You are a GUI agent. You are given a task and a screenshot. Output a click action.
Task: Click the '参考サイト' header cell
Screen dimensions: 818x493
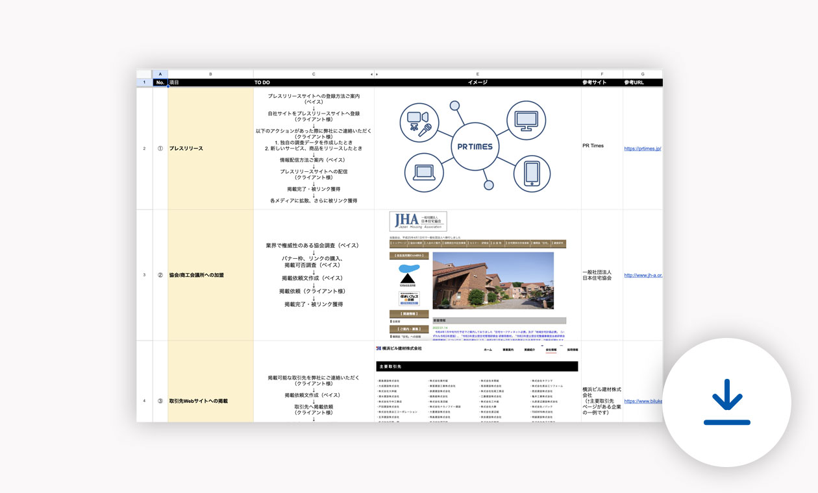602,83
